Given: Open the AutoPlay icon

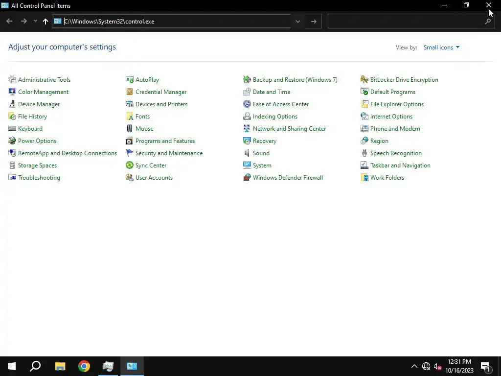Looking at the screenshot, I should click(x=129, y=79).
